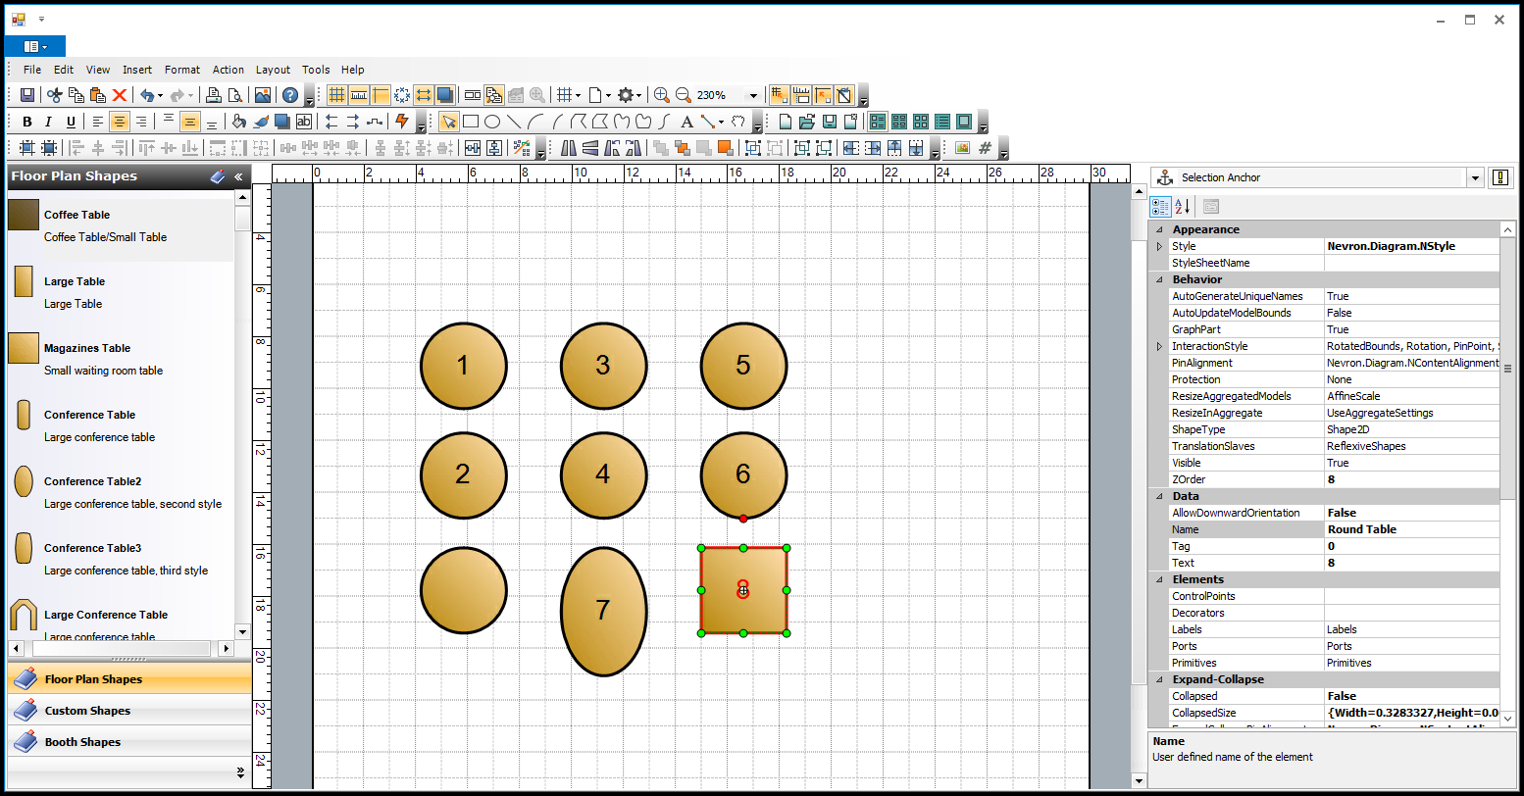
Task: Undo the last action
Action: [x=146, y=95]
